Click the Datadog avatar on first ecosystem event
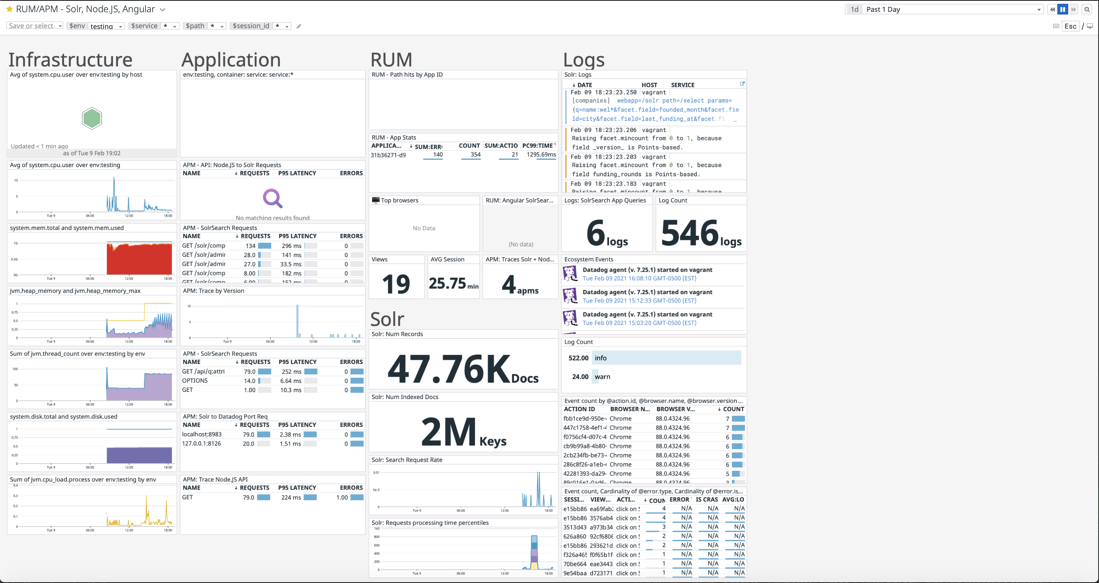Viewport: 1099px width, 583px height. [570, 273]
